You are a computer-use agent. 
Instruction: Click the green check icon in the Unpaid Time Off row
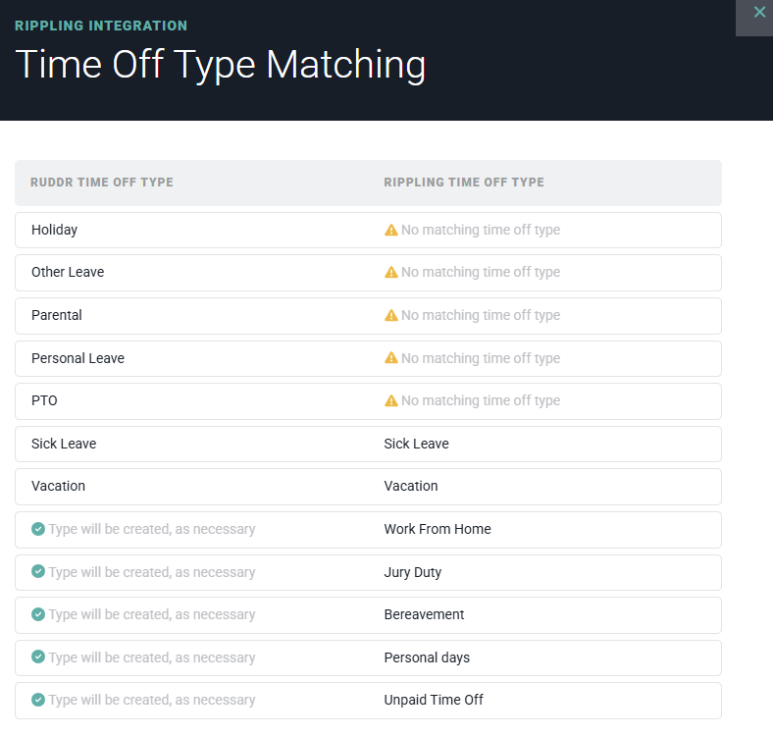click(38, 700)
